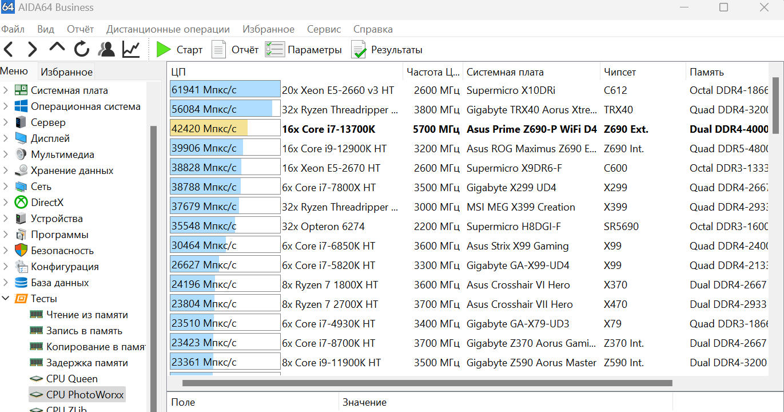This screenshot has width=784, height=412.
Task: Open the Справка menu
Action: pos(373,29)
